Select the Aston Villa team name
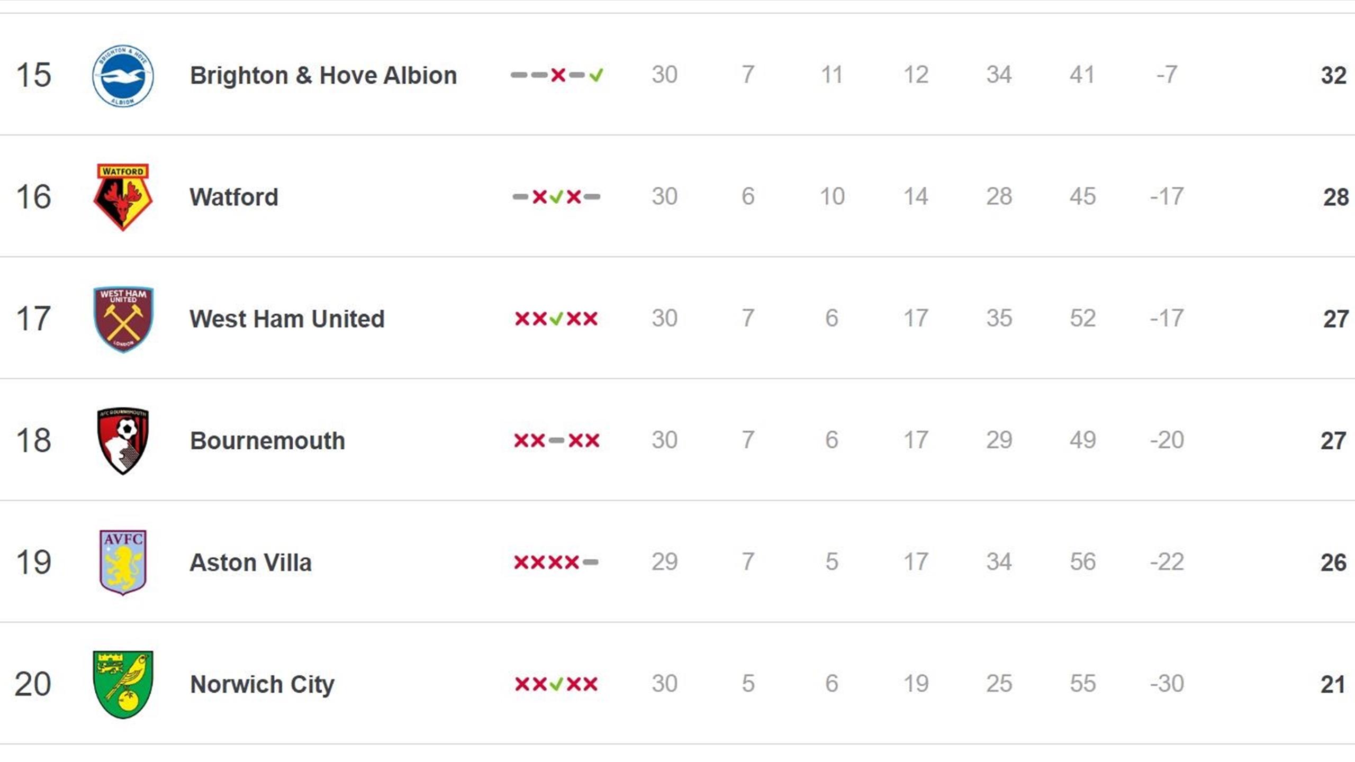 (250, 562)
